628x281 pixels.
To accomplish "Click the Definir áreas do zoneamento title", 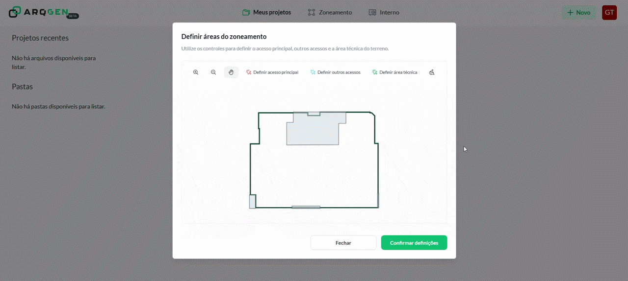I will click(224, 36).
